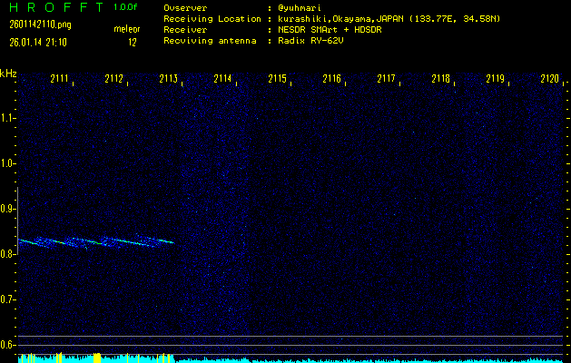The width and height of the screenshot is (571, 363).
Task: Select the meteor count value 12
Action: 133,42
